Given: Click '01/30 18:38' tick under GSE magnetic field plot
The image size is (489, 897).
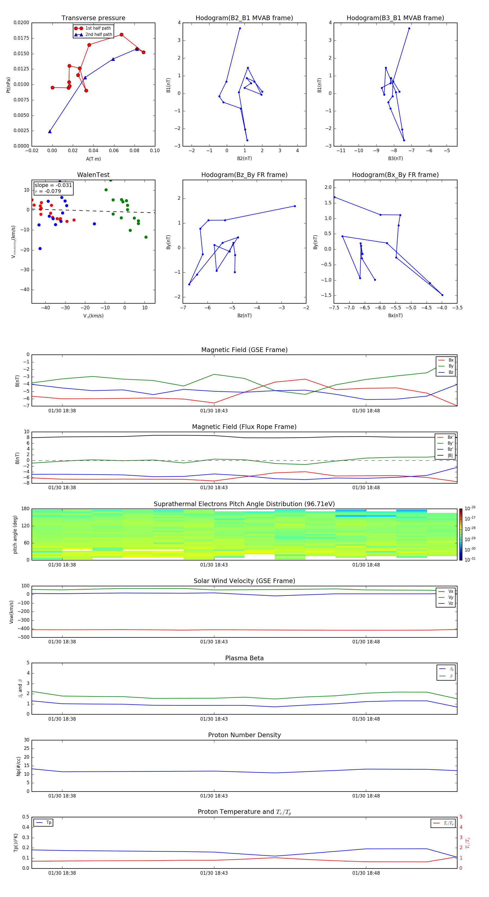Looking at the screenshot, I should [62, 411].
